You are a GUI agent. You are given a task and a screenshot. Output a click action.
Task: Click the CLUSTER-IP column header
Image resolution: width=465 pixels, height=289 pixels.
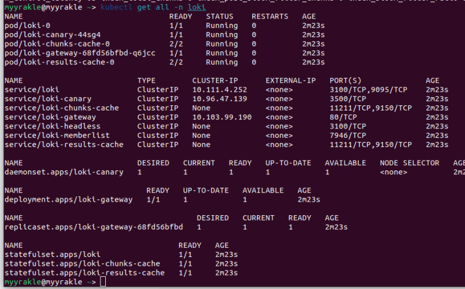pos(215,80)
